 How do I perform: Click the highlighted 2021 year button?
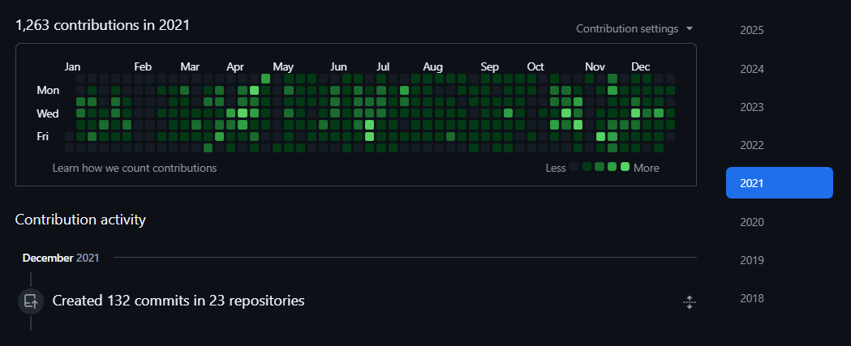[x=780, y=183]
